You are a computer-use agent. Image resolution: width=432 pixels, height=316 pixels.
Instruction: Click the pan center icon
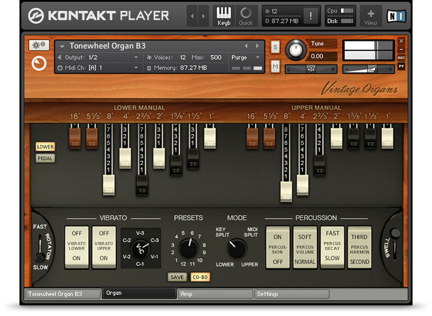tap(311, 69)
